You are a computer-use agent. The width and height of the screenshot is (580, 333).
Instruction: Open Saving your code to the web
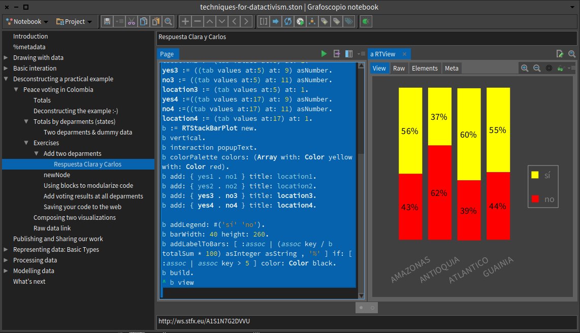coord(82,207)
